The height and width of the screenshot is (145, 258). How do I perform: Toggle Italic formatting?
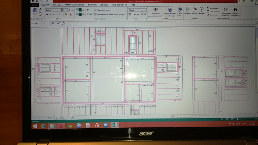[x=50, y=14]
